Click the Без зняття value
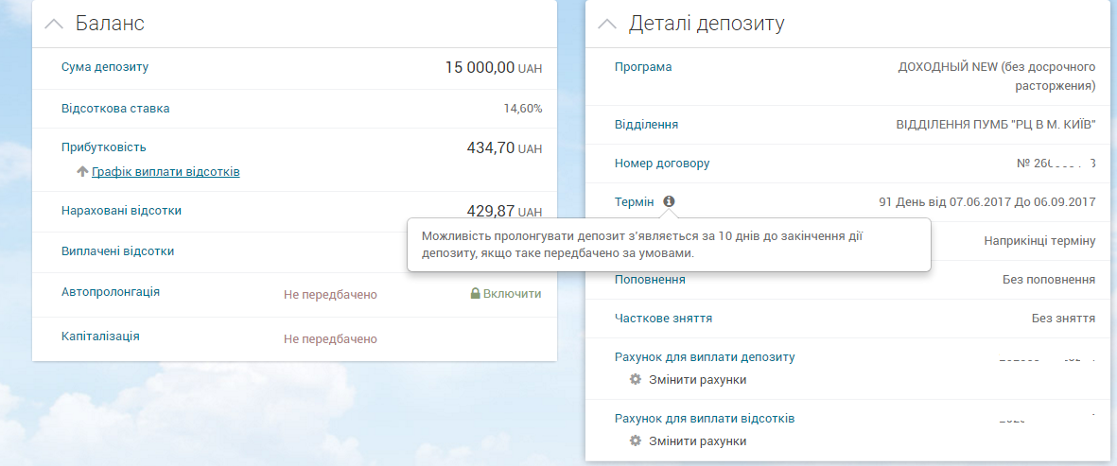Viewport: 1117px width, 466px height. 1064,318
